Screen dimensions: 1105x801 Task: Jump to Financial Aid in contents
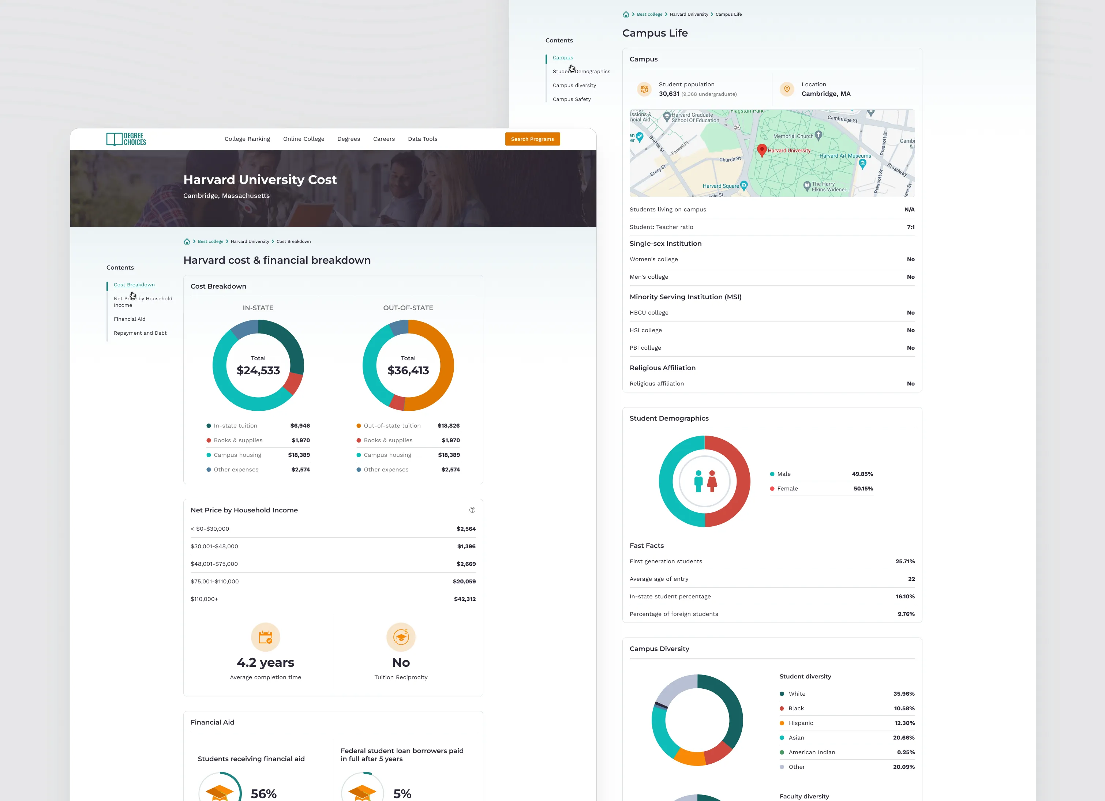point(130,319)
